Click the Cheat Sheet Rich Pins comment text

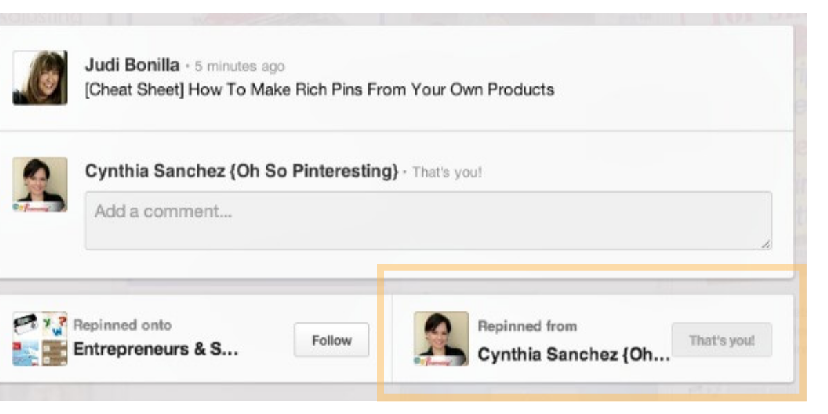click(319, 90)
